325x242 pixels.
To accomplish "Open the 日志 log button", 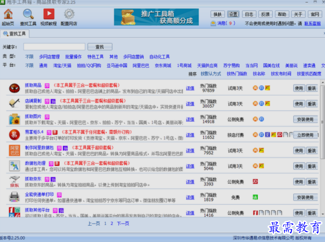I will tap(249, 14).
